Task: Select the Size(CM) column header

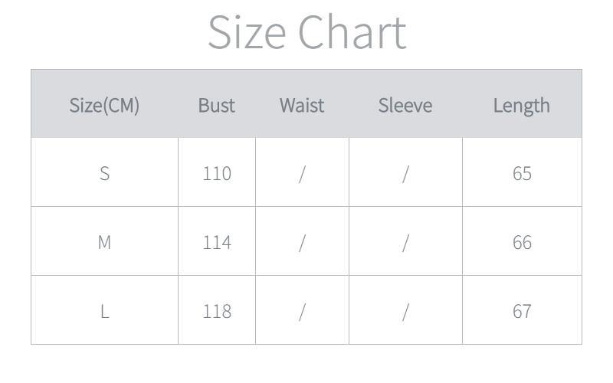Action: [x=104, y=105]
